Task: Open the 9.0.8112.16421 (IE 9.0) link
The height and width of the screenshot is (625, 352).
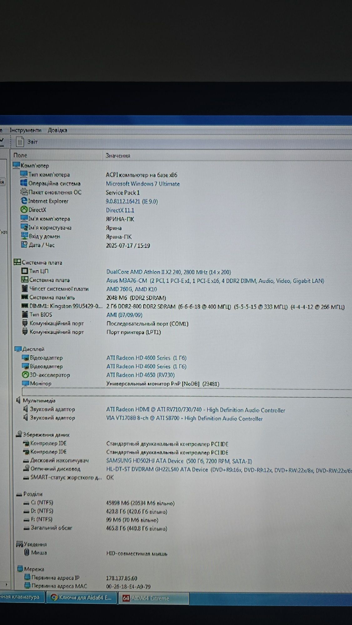Action: pyautogui.click(x=132, y=202)
